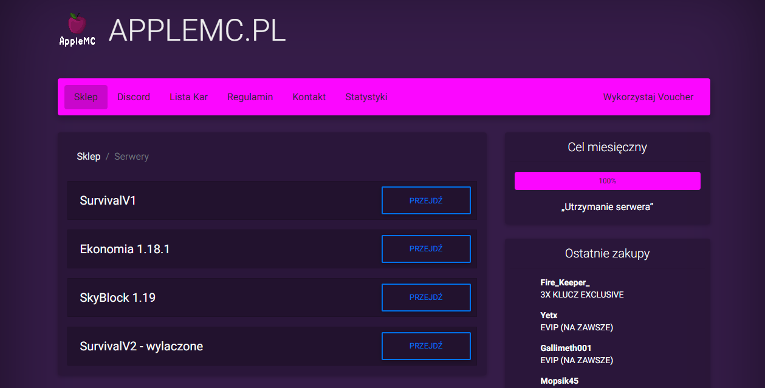Image resolution: width=765 pixels, height=388 pixels.
Task: Open the Sklep navigation tab
Action: [86, 97]
